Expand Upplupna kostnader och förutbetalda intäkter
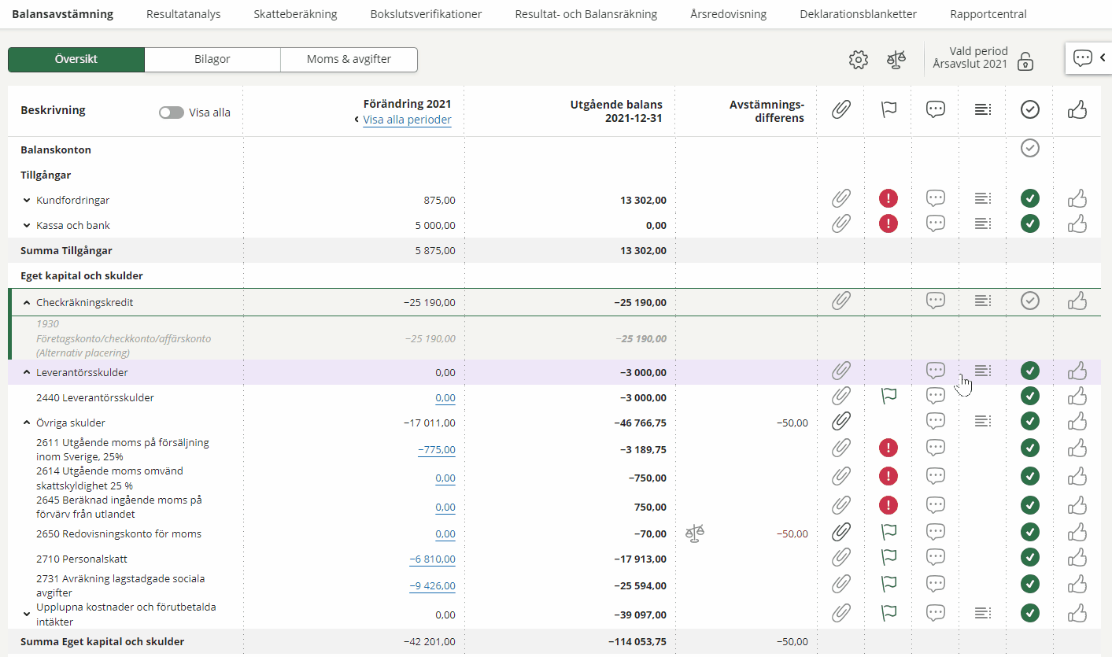Screen dimensions: 1112x657 point(27,608)
